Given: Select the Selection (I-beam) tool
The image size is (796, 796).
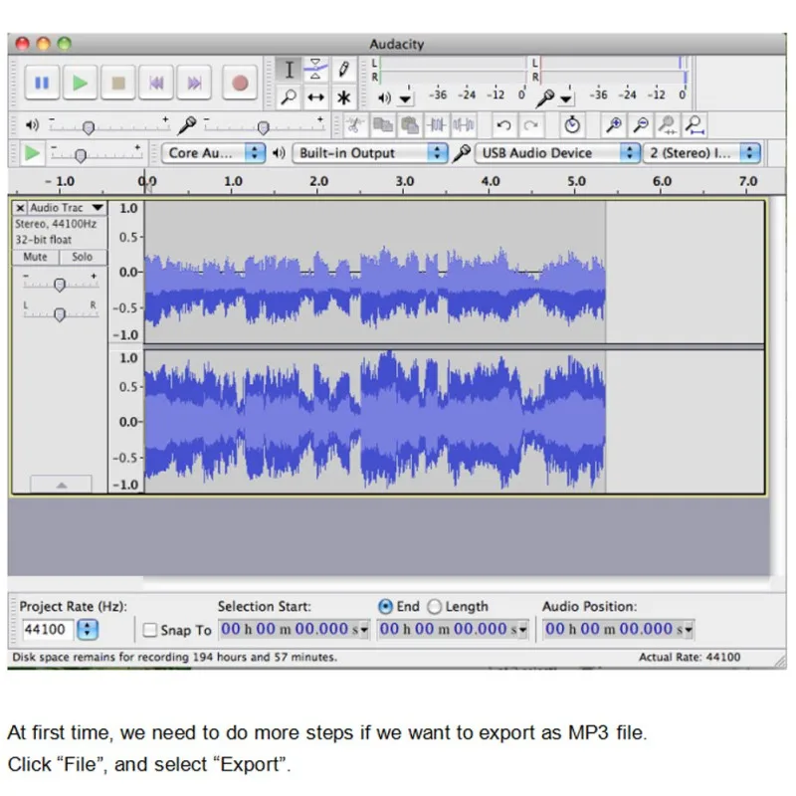Looking at the screenshot, I should pos(289,70).
